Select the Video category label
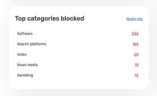The image size is (157, 96). pos(22,54)
